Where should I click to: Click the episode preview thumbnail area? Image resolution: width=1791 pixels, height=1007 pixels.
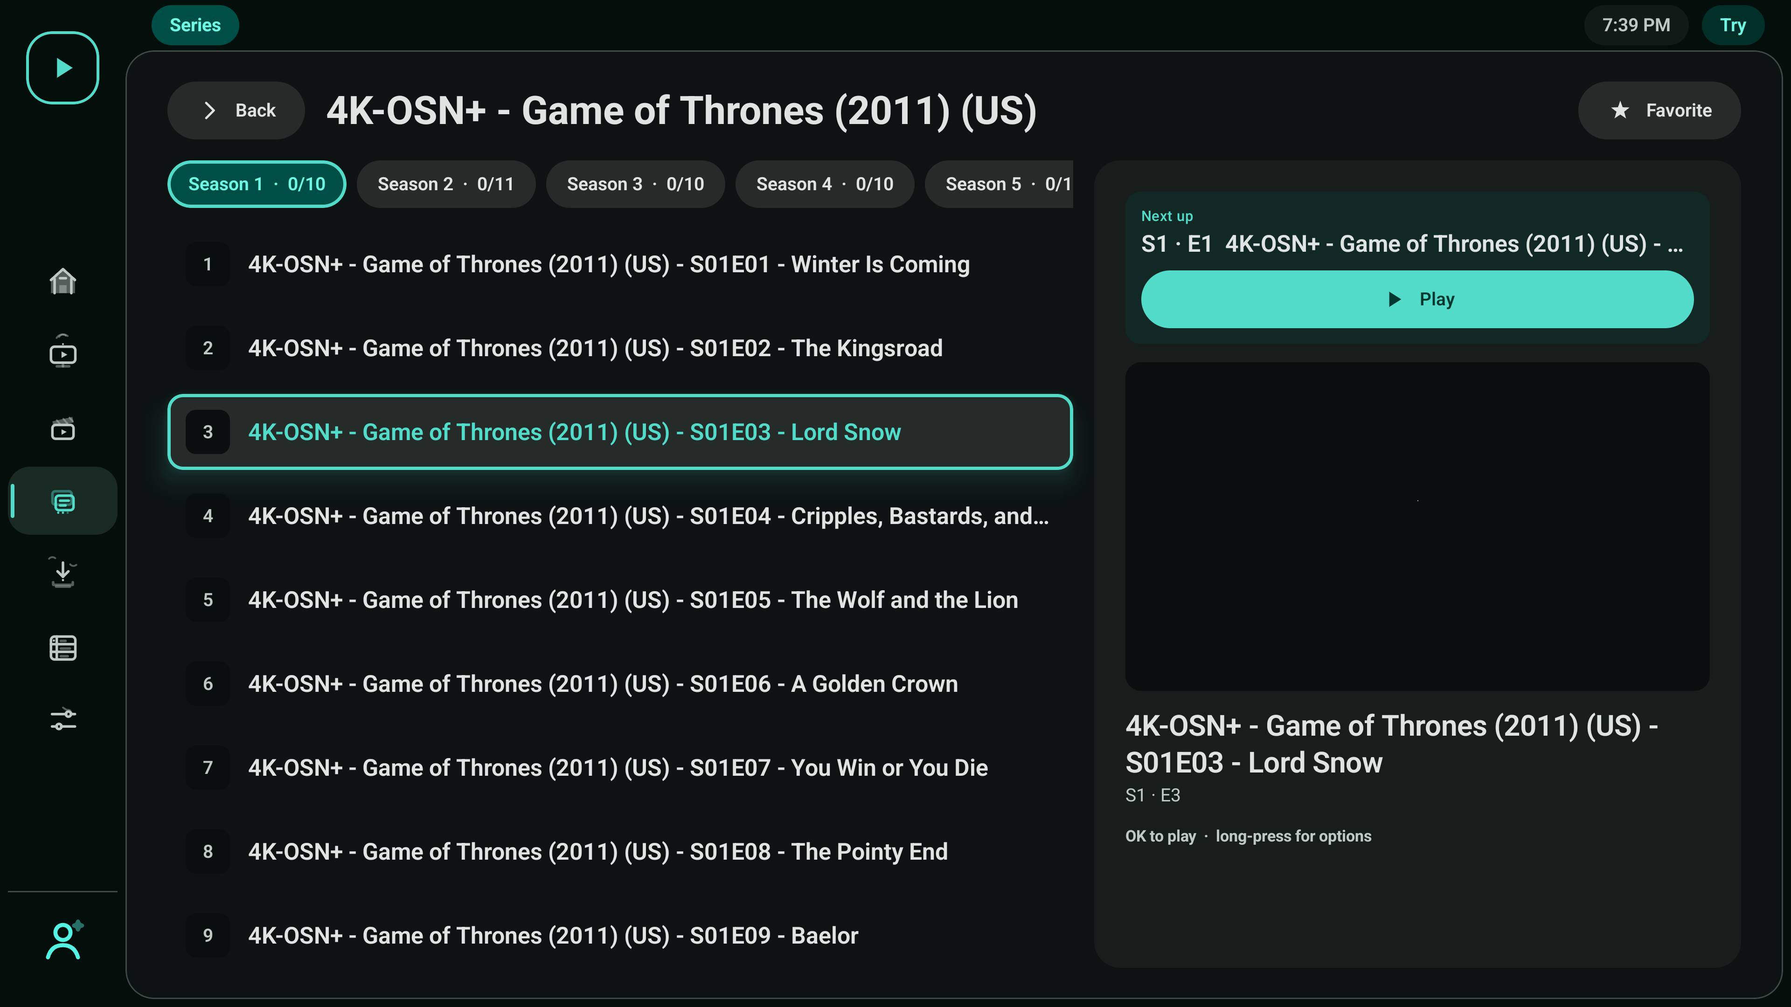click(1417, 526)
